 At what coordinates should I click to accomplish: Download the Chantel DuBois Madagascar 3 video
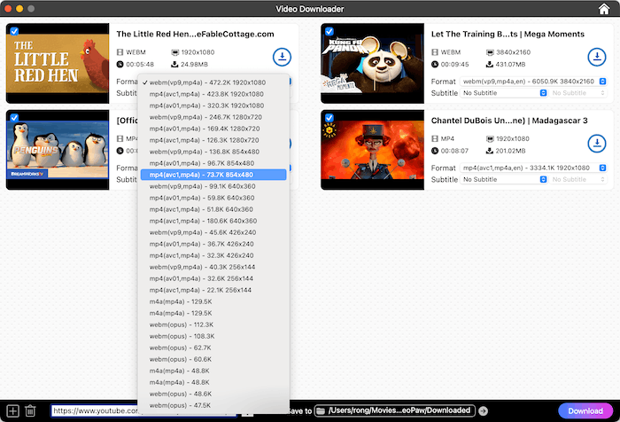pos(597,144)
